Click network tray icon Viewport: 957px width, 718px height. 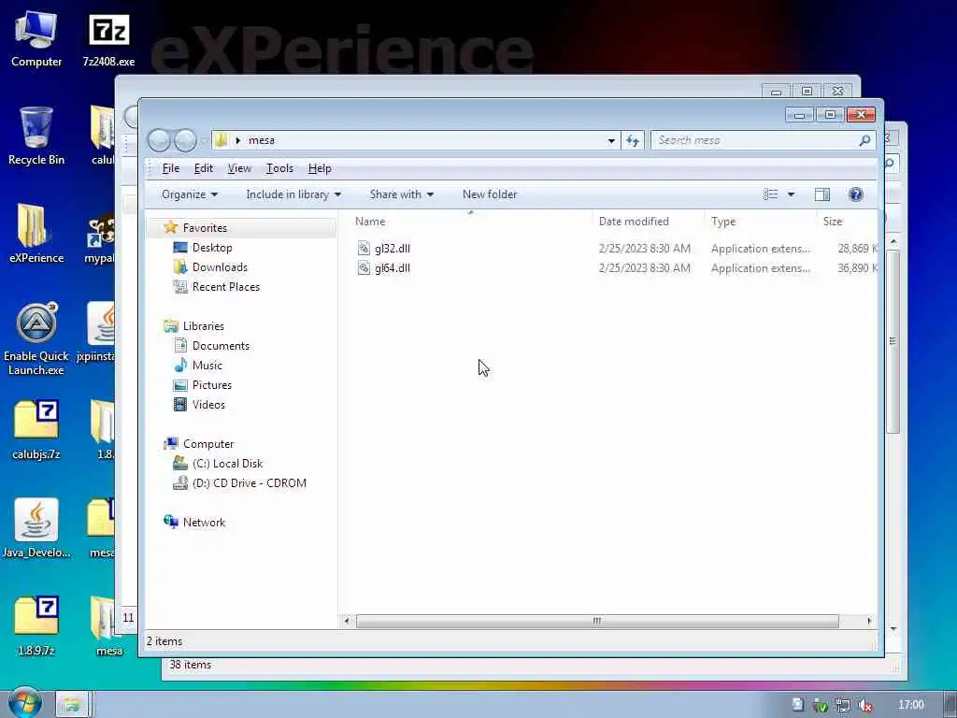point(843,705)
